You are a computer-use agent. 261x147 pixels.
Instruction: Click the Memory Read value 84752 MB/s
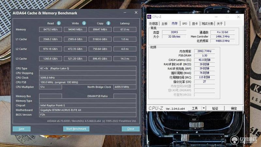click(x=51, y=29)
